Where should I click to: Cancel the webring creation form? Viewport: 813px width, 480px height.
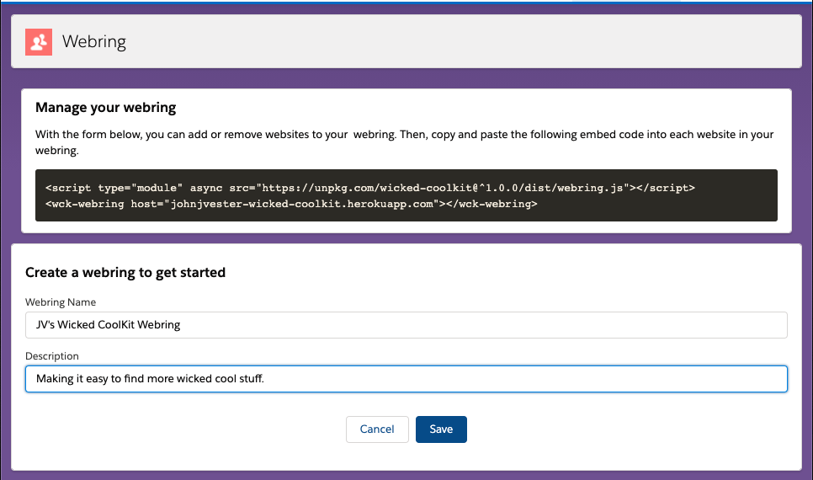(x=377, y=429)
